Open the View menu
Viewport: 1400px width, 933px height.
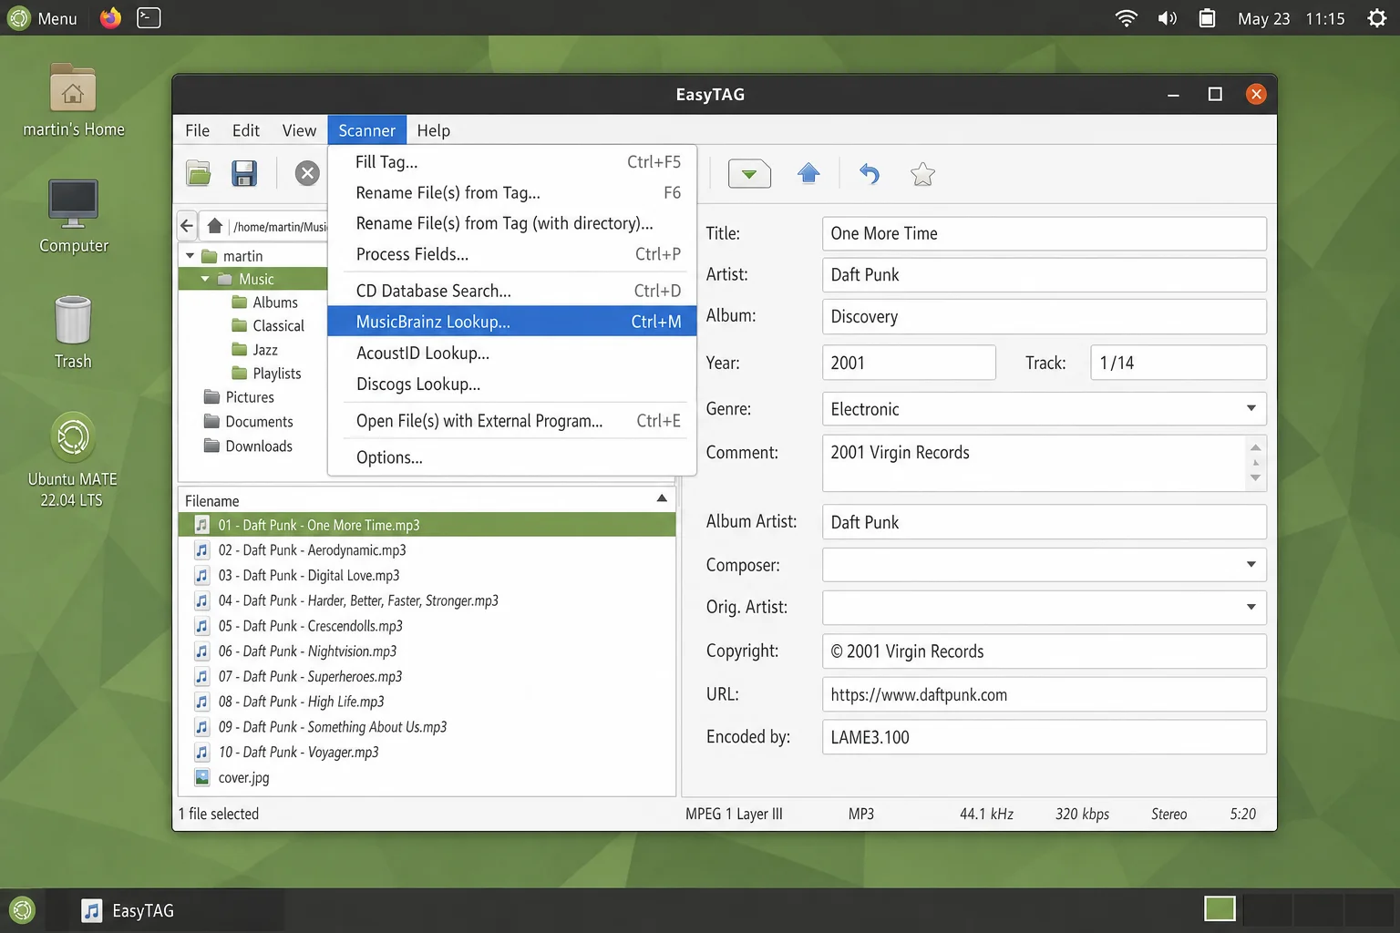click(299, 130)
